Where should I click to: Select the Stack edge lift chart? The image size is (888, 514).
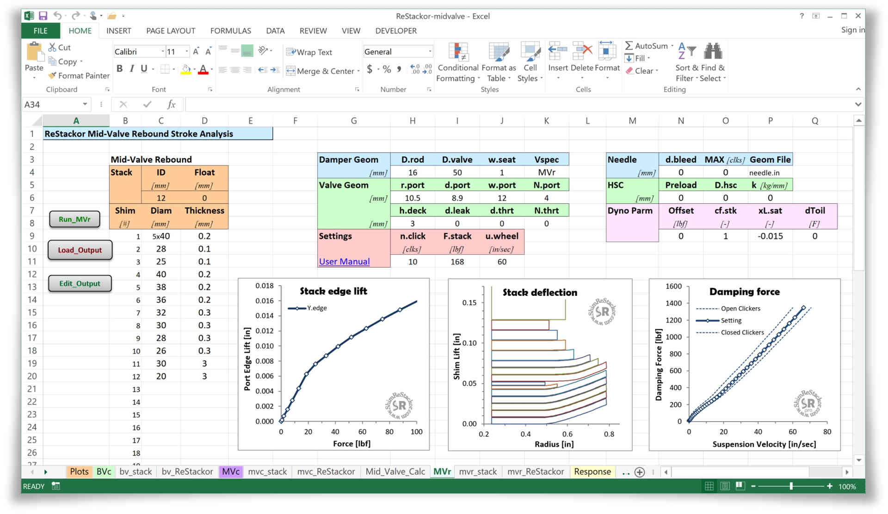(x=333, y=364)
